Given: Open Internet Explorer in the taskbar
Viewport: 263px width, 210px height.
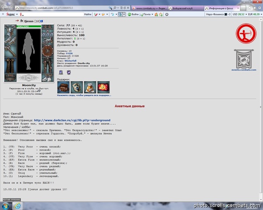Looking at the screenshot, I should tap(17, 206).
